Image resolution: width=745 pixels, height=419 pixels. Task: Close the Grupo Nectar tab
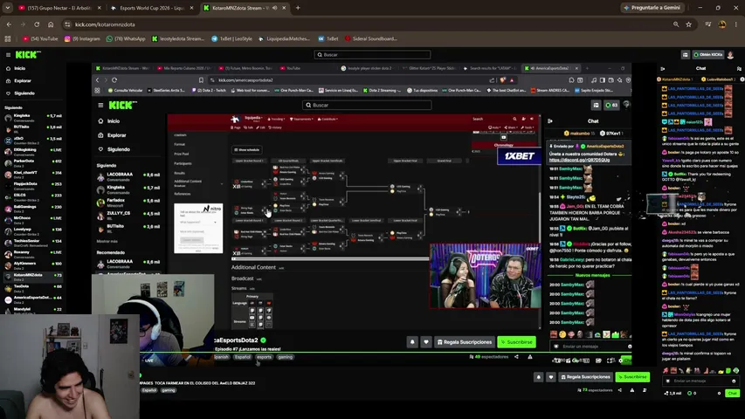click(99, 8)
